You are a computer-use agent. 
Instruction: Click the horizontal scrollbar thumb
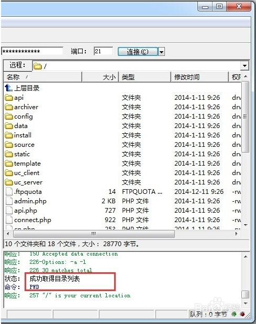tap(94, 234)
